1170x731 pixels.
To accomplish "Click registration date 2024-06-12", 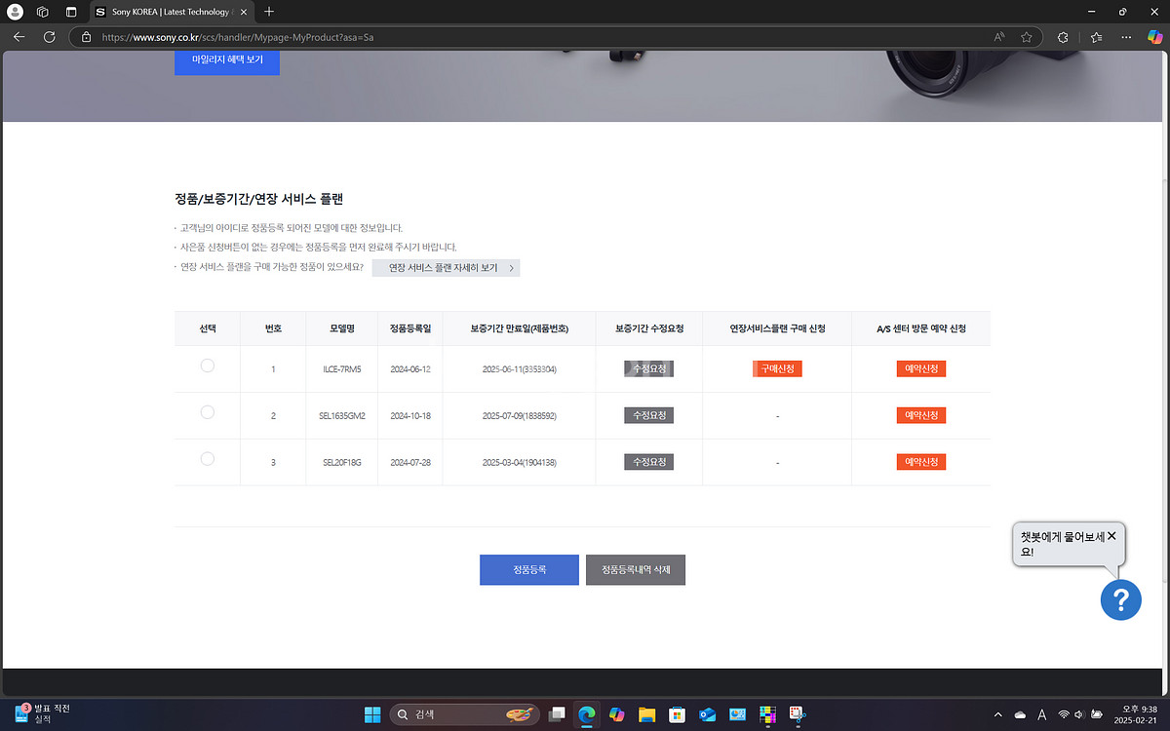I will [409, 369].
